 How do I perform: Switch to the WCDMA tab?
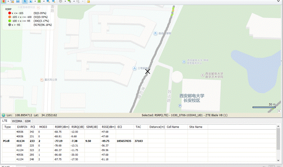pyautogui.click(x=17, y=121)
